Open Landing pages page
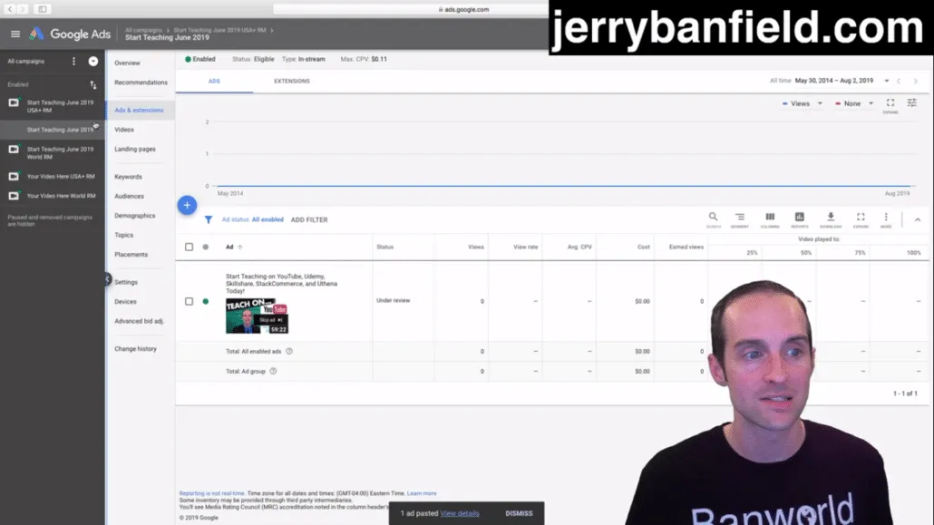The width and height of the screenshot is (934, 525). (135, 149)
